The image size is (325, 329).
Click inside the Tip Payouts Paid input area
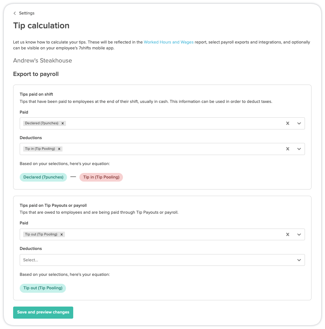[173, 234]
